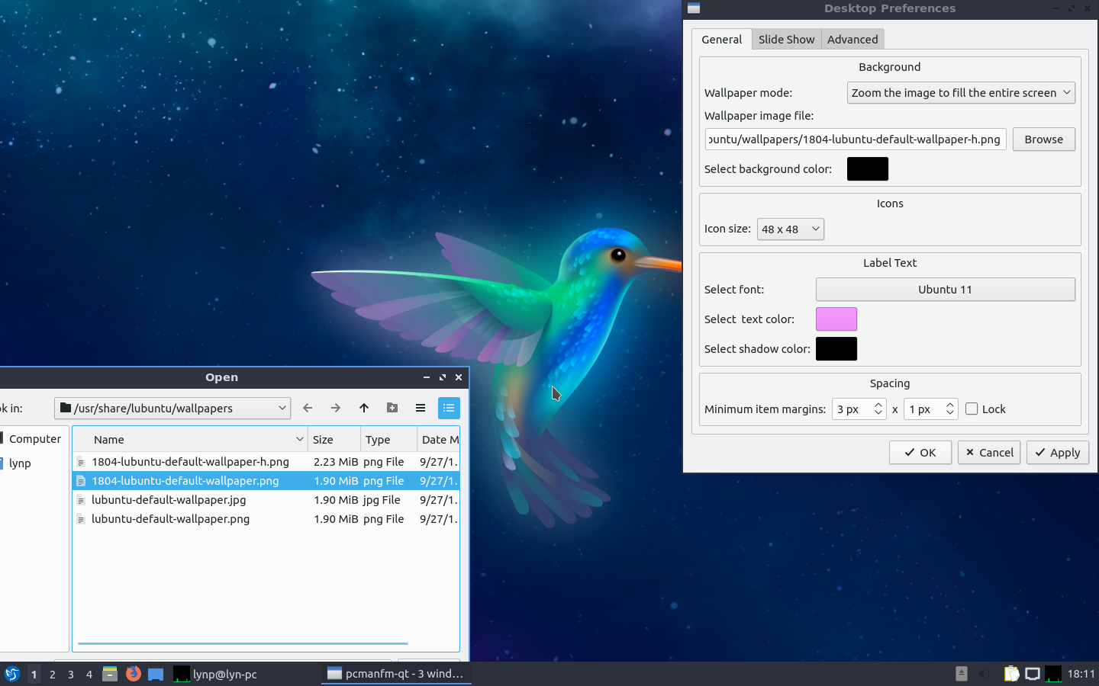Open the clipboard manager tray icon
This screenshot has width=1099, height=686.
[1011, 674]
